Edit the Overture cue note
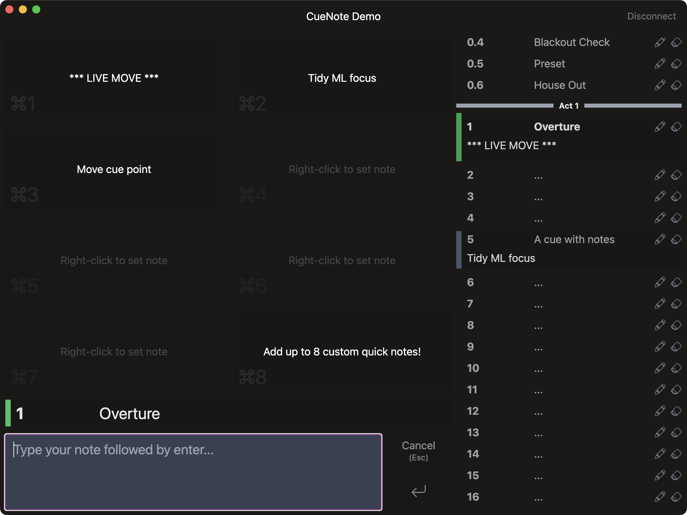 tap(660, 127)
